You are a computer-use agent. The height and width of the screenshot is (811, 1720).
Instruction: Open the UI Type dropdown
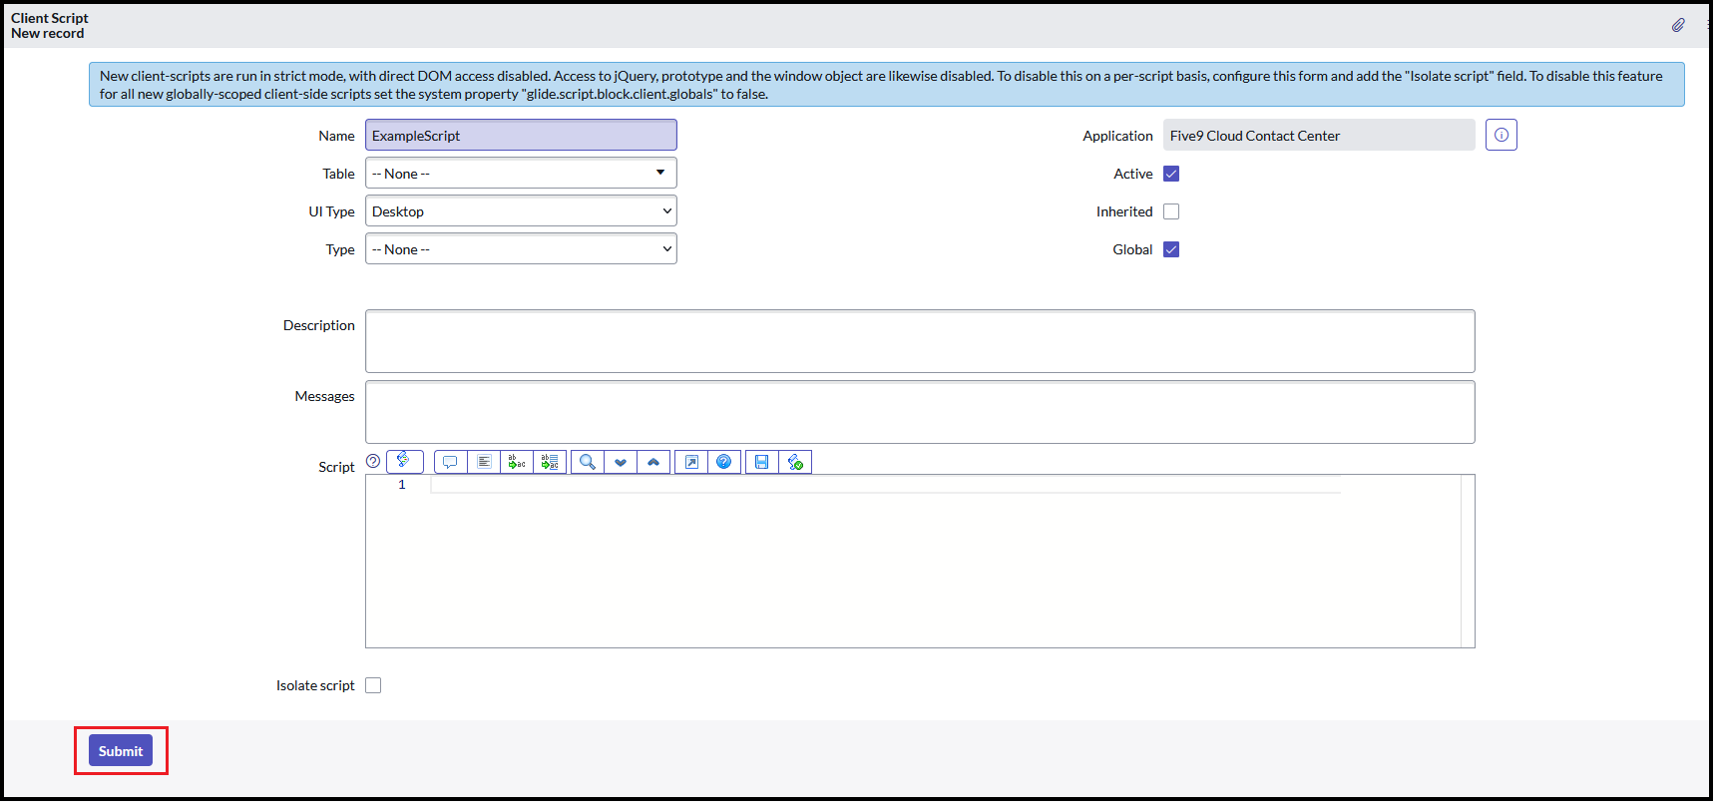pos(521,210)
